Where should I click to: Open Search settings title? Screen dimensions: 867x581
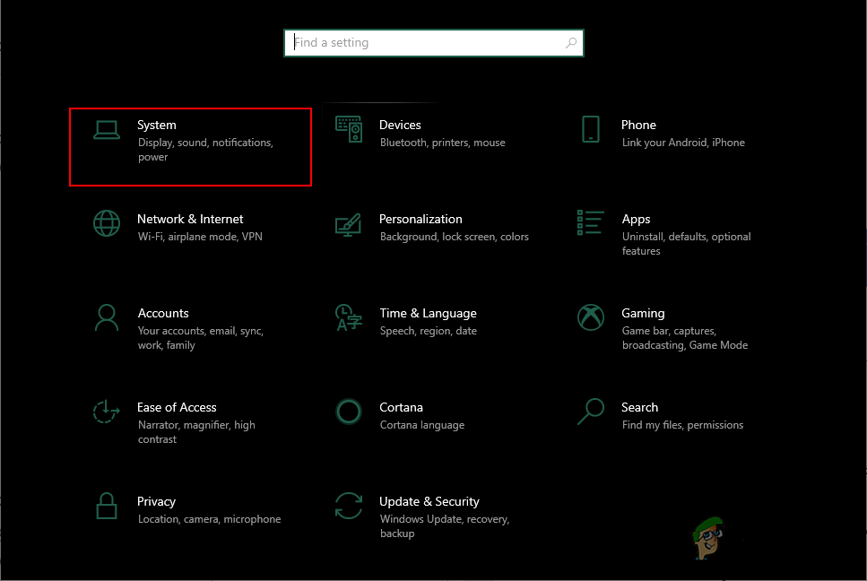pyautogui.click(x=639, y=407)
